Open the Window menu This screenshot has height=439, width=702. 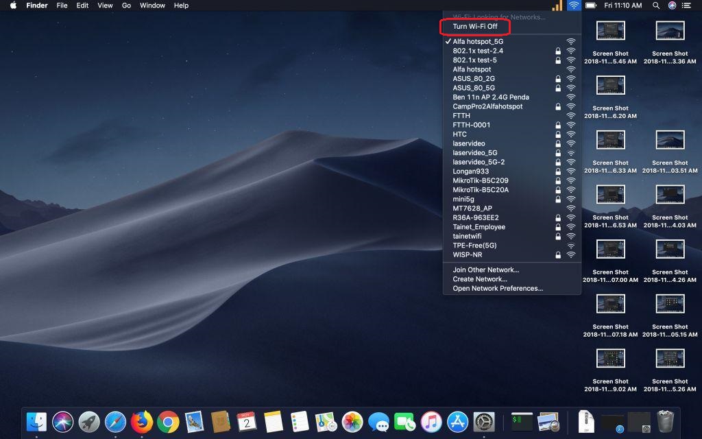click(x=152, y=5)
